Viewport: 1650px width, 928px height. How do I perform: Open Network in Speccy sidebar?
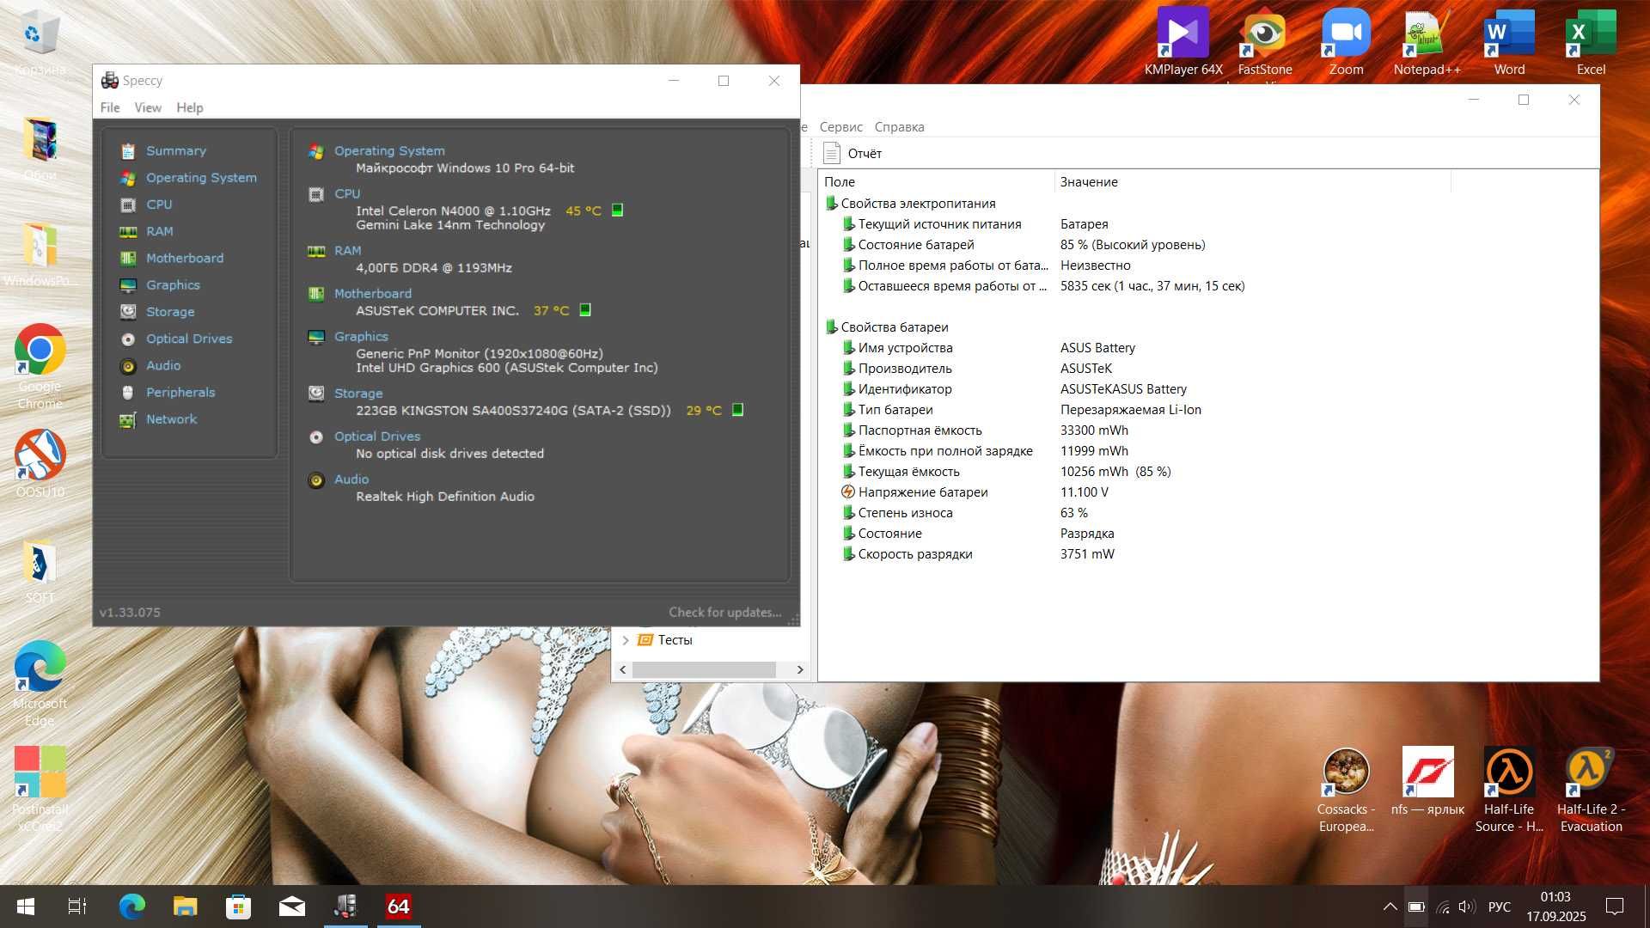tap(171, 419)
